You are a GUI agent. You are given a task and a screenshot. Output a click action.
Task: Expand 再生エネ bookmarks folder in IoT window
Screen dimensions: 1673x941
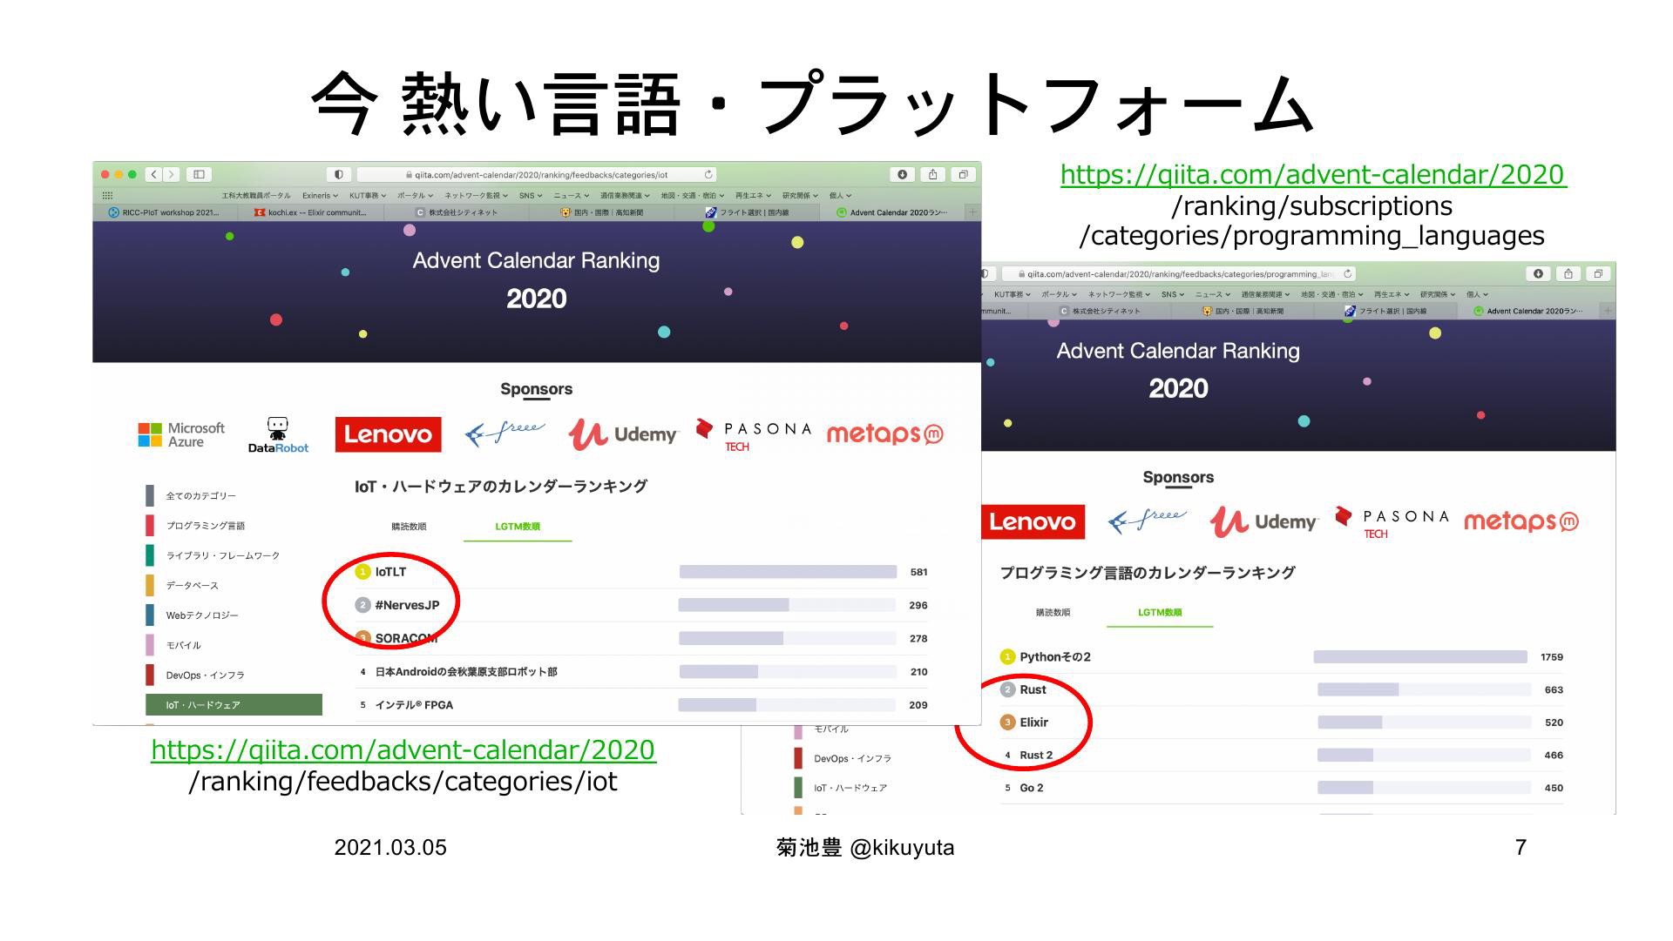click(x=753, y=196)
